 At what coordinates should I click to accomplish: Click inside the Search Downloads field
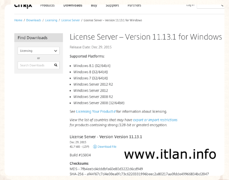click(x=35, y=65)
